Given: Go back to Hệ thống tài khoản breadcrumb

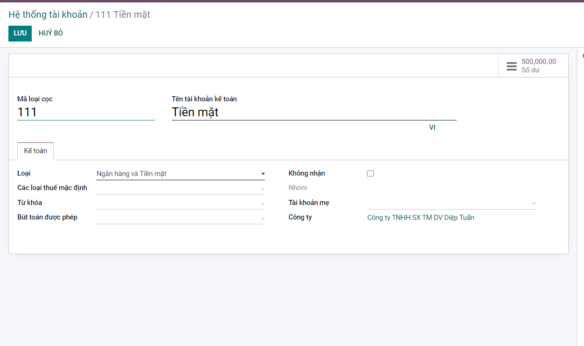Looking at the screenshot, I should 48,14.
